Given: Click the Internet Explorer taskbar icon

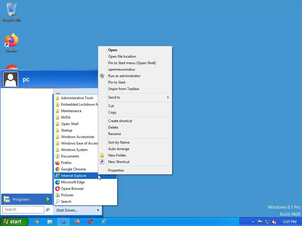Looking at the screenshot, I should coord(104,222).
